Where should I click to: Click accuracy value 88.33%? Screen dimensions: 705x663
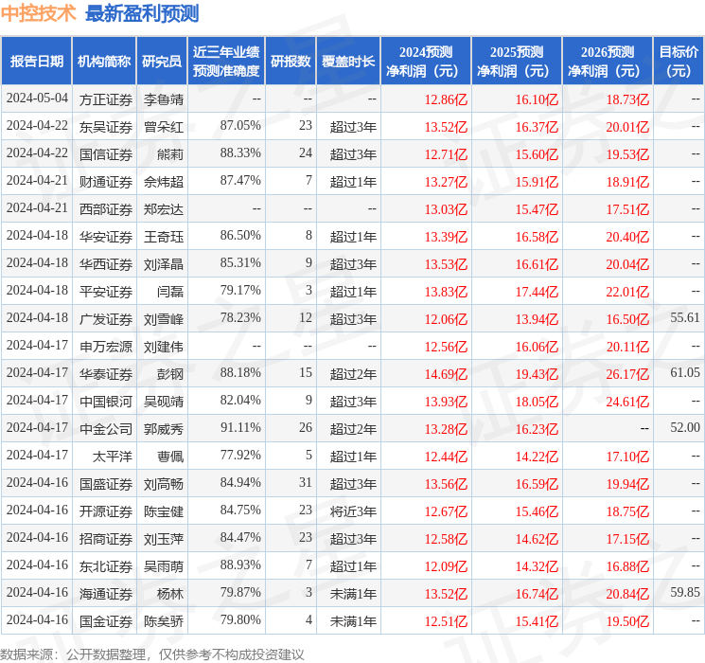click(x=240, y=153)
